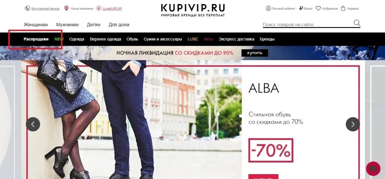Screen dimensions: 385x179
Task: Open the Женщинам section
Action: 36,25
